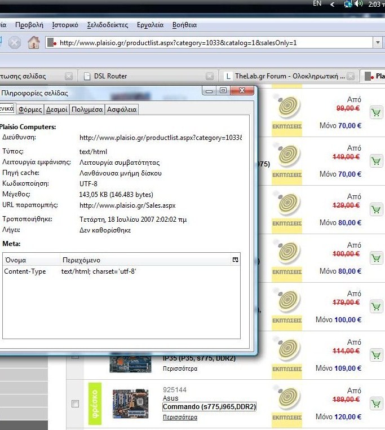The width and height of the screenshot is (385, 430).
Task: Click Περισσότερα under the Commando product
Action: pyautogui.click(x=180, y=417)
